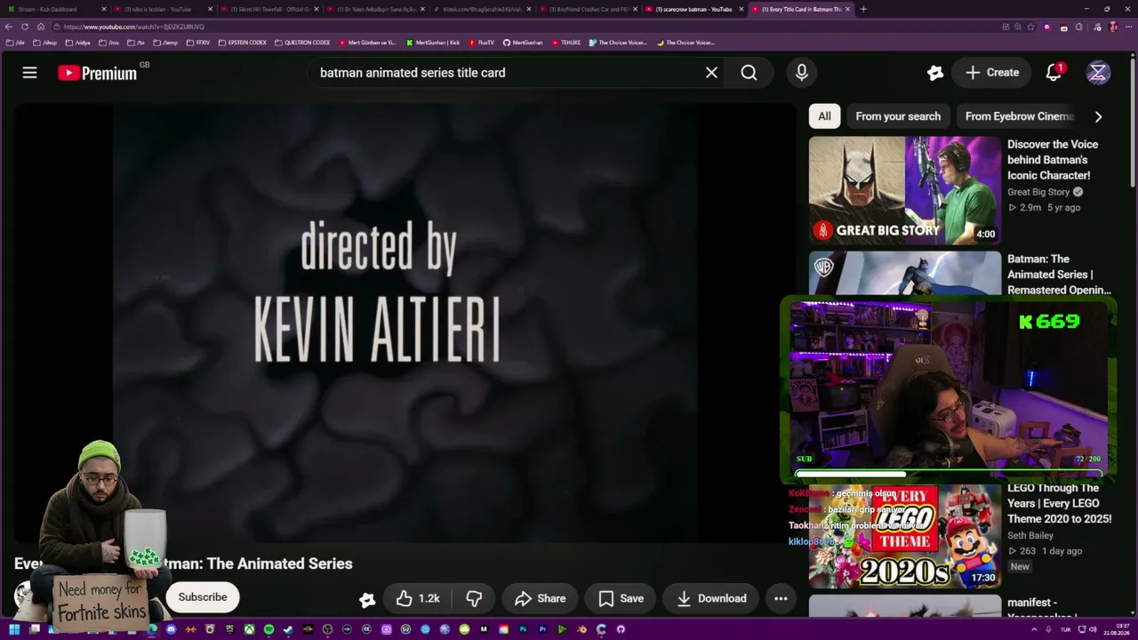Open the YouTube account avatar menu
The height and width of the screenshot is (640, 1138).
(1098, 73)
